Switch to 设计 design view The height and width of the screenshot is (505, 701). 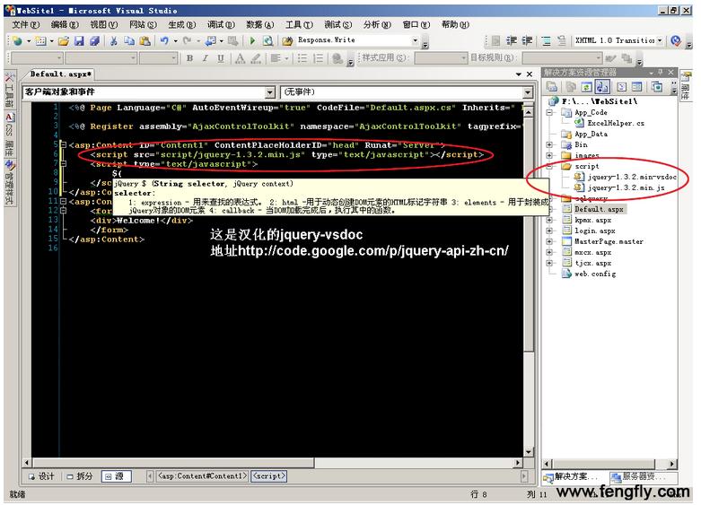tap(41, 476)
